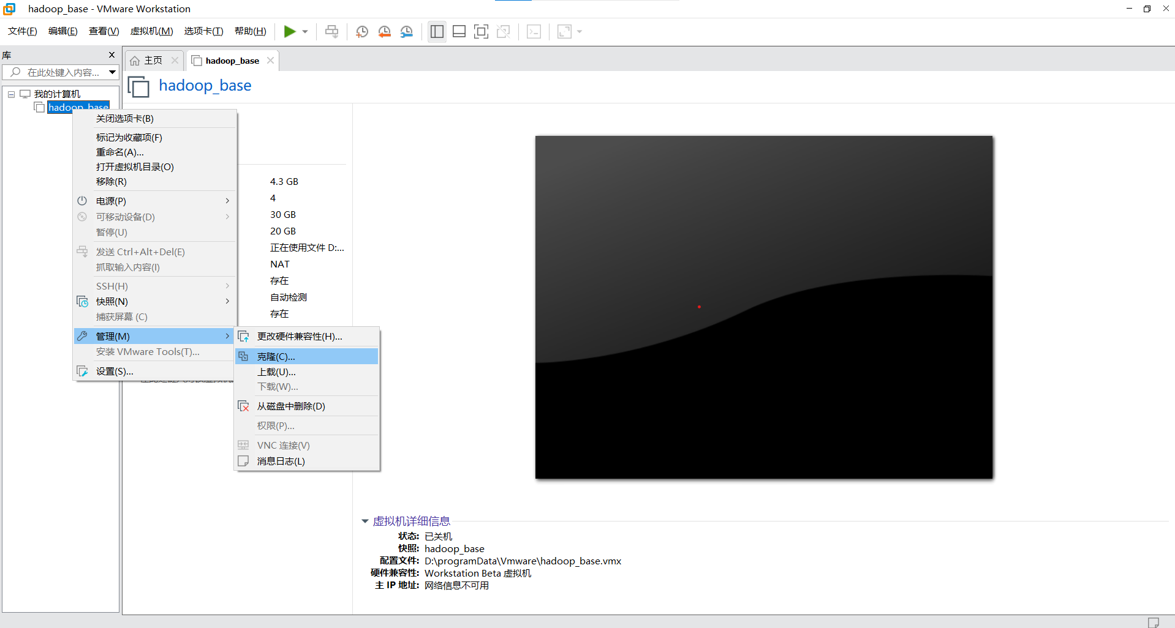Expand the 电源(P) submenu
Image resolution: width=1175 pixels, height=628 pixels.
click(155, 201)
